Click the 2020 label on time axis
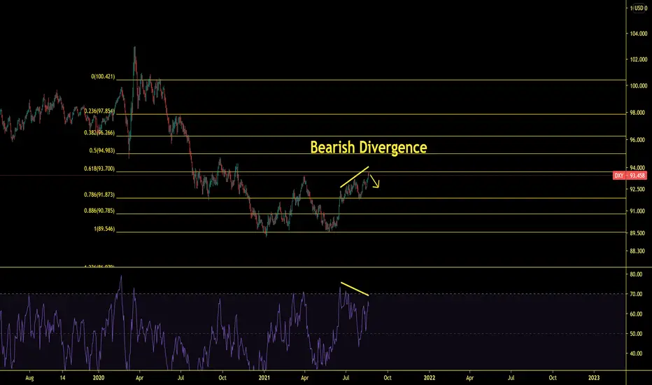 (x=99, y=378)
